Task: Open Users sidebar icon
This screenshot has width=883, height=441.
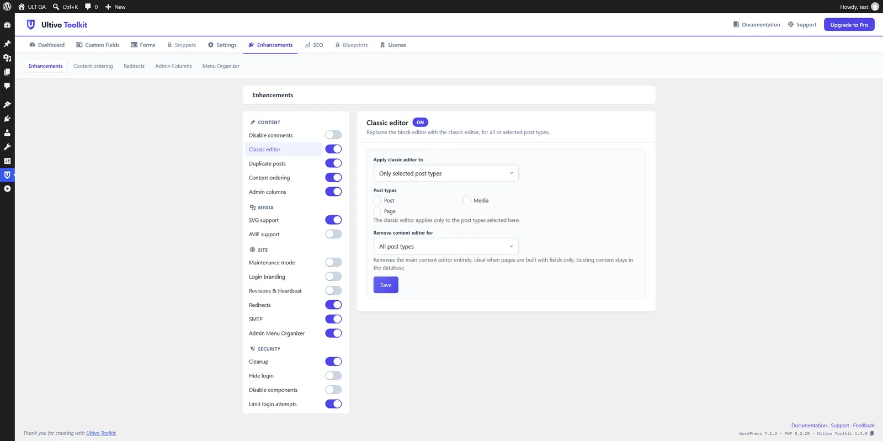Action: coord(7,132)
